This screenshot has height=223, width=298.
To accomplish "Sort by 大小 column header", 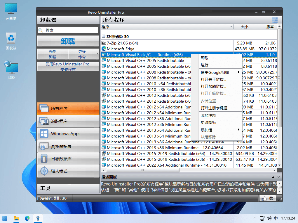I will (245, 27).
